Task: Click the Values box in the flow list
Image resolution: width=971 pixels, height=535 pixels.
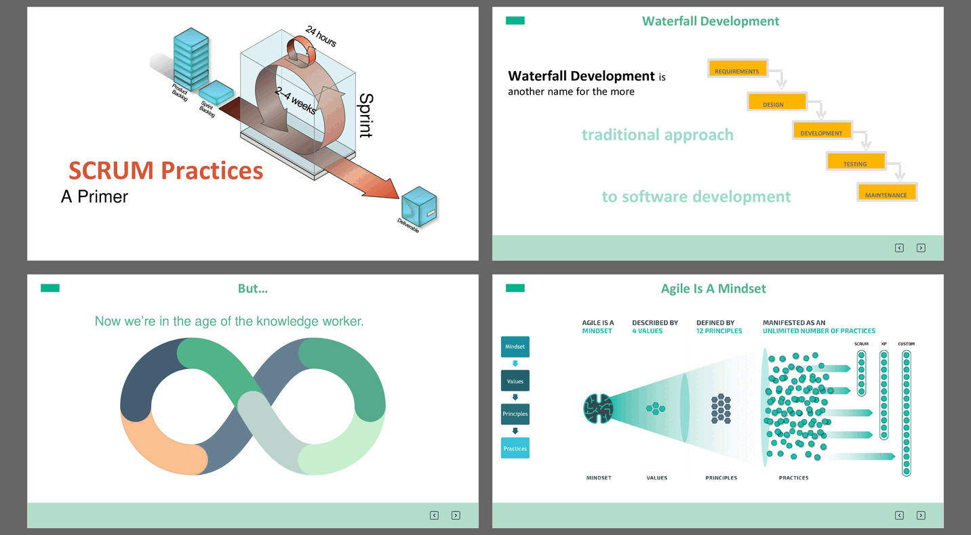Action: point(515,381)
